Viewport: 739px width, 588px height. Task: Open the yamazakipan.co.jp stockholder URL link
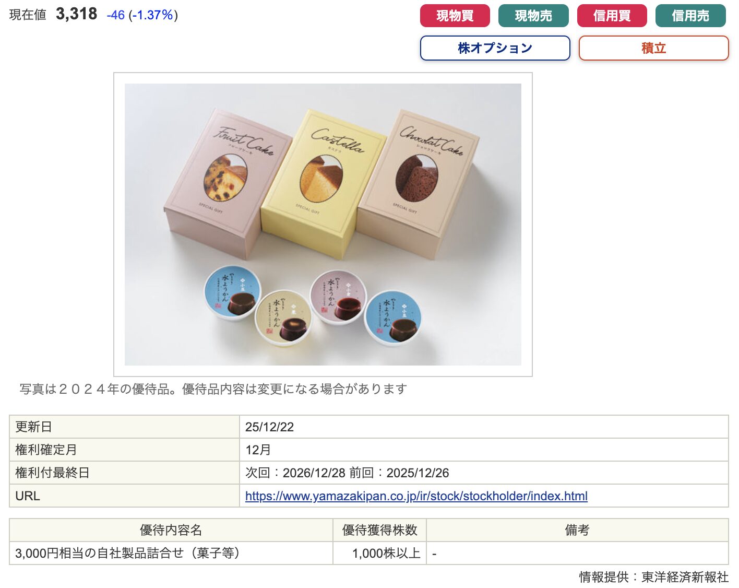[x=416, y=496]
